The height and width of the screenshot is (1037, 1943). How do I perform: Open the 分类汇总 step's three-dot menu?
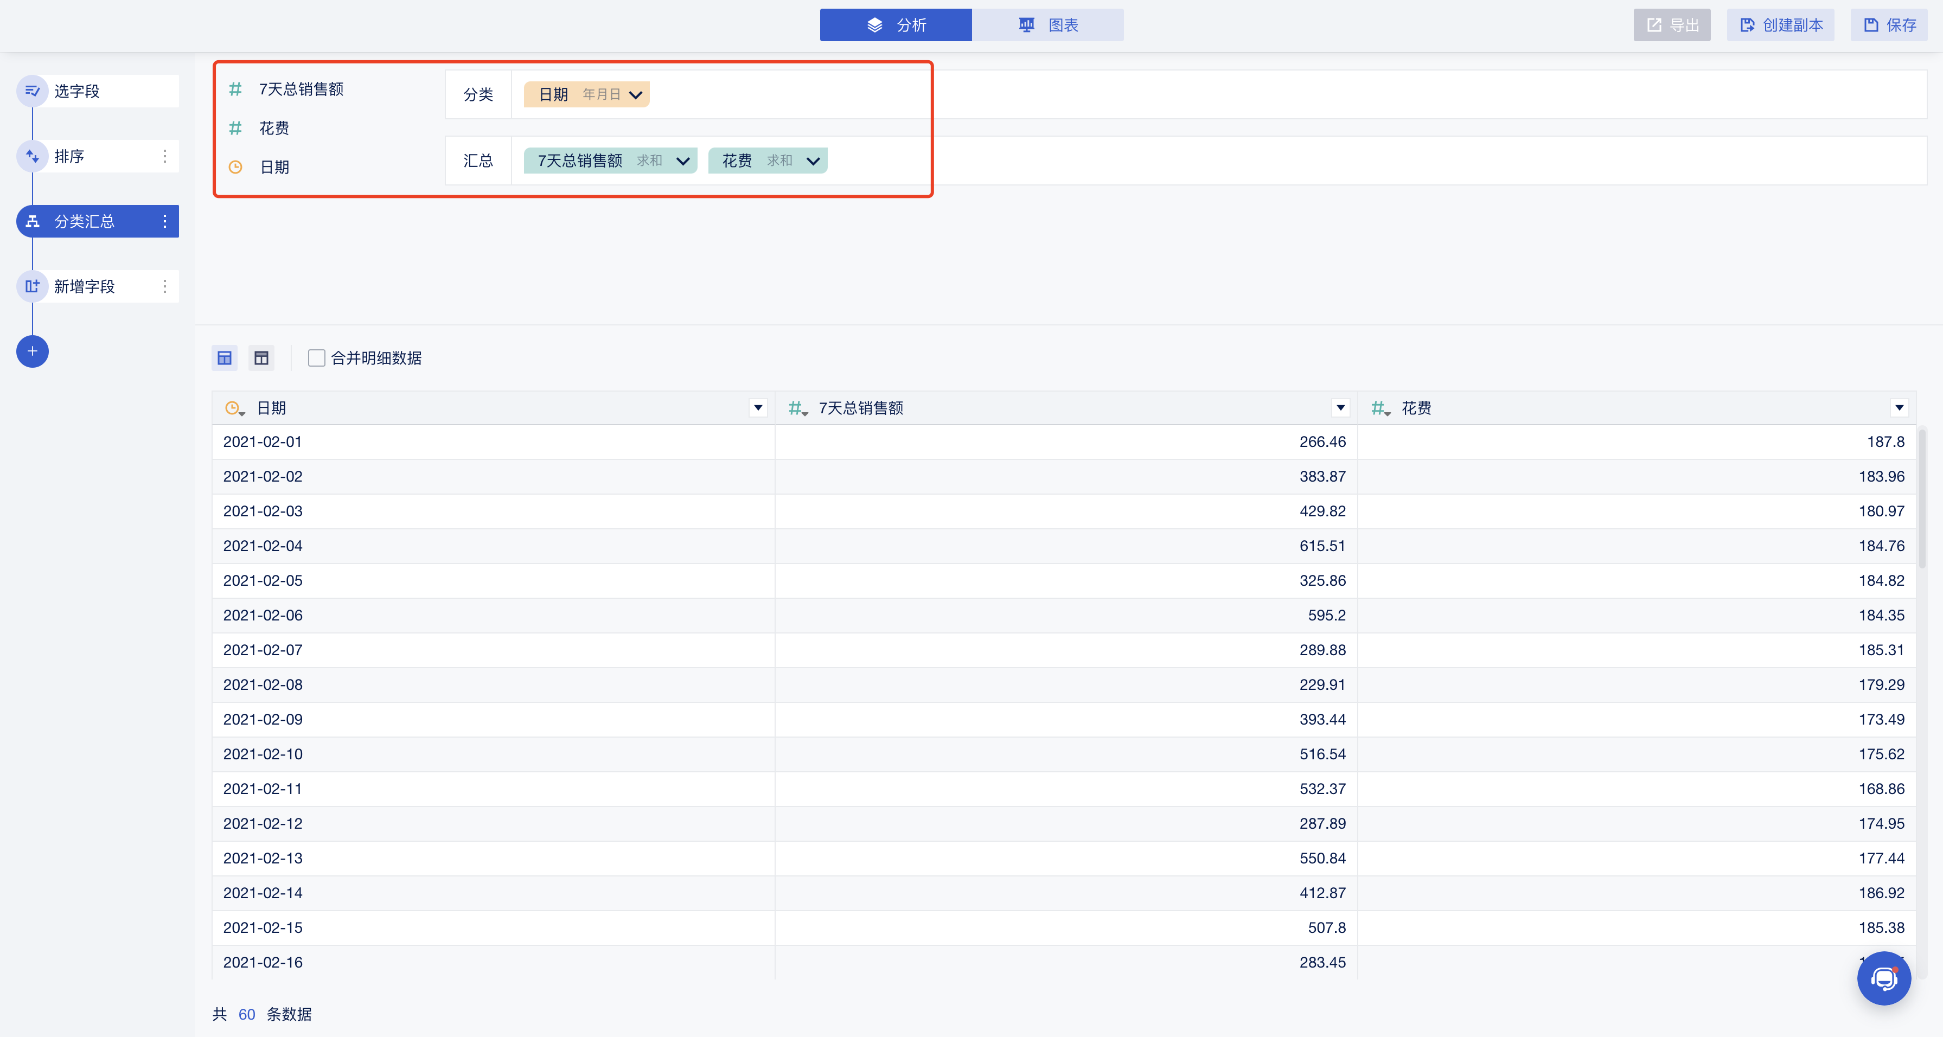164,221
